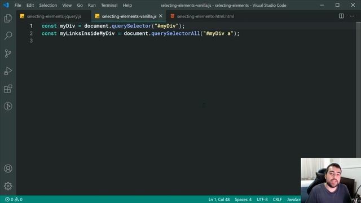Screen dimensions: 361x203
Task: Click the Visual Studio Code logo icon
Action: pyautogui.click(x=6, y=5)
